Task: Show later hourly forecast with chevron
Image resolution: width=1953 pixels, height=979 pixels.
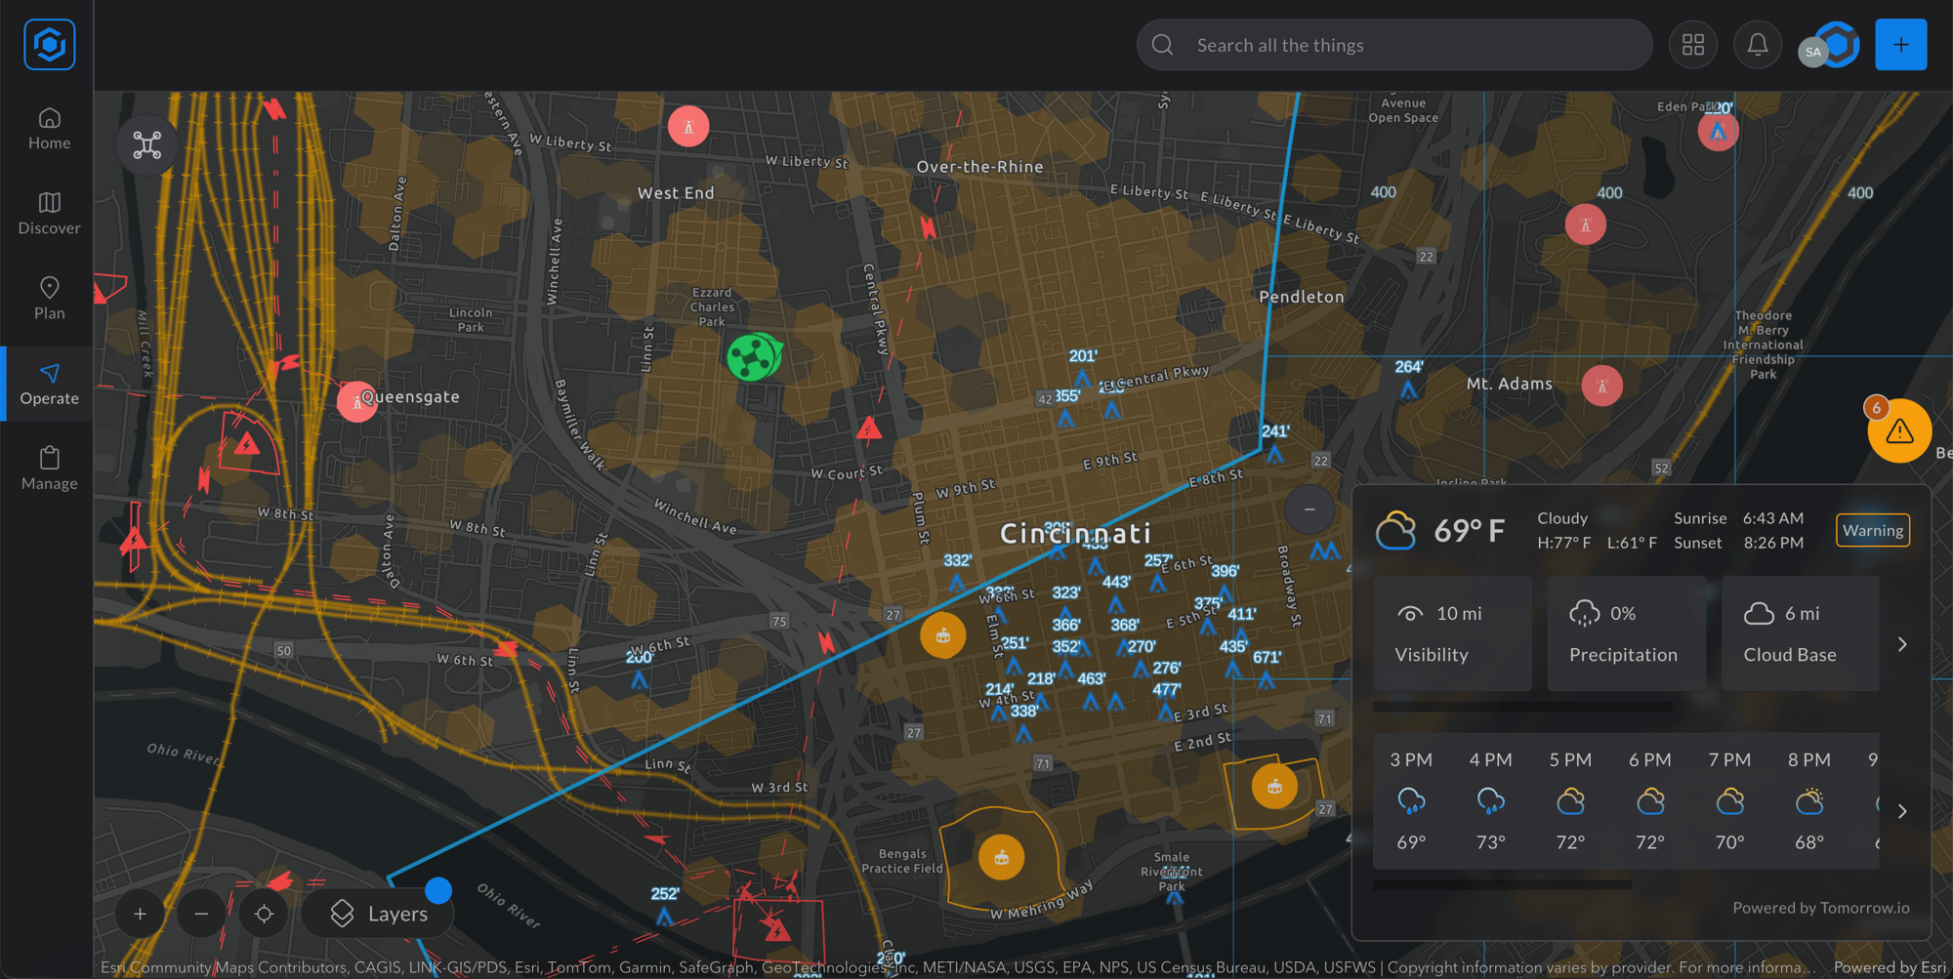Action: pos(1901,811)
